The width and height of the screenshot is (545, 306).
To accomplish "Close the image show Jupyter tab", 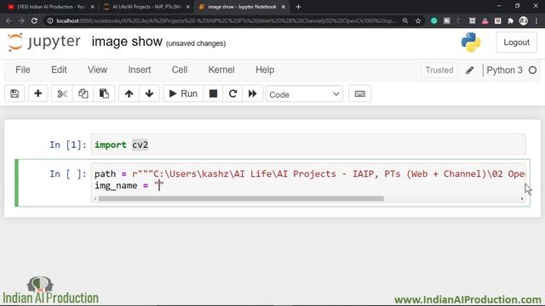I will 284,7.
